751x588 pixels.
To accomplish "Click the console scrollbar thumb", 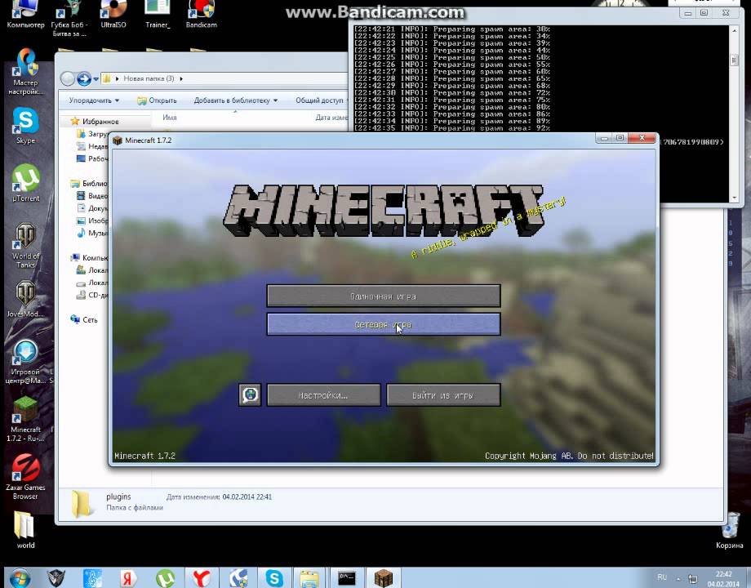I will click(734, 61).
